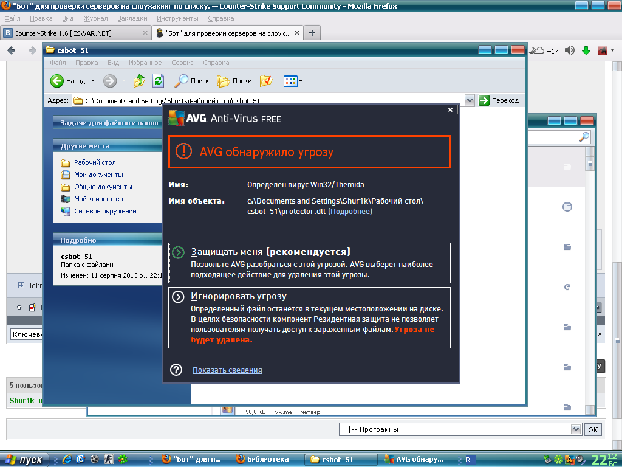Click the speaker icon in Firefox toolbar
Image resolution: width=622 pixels, height=467 pixels.
(570, 50)
